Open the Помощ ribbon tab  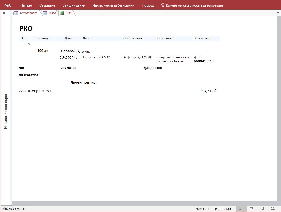[148, 5]
